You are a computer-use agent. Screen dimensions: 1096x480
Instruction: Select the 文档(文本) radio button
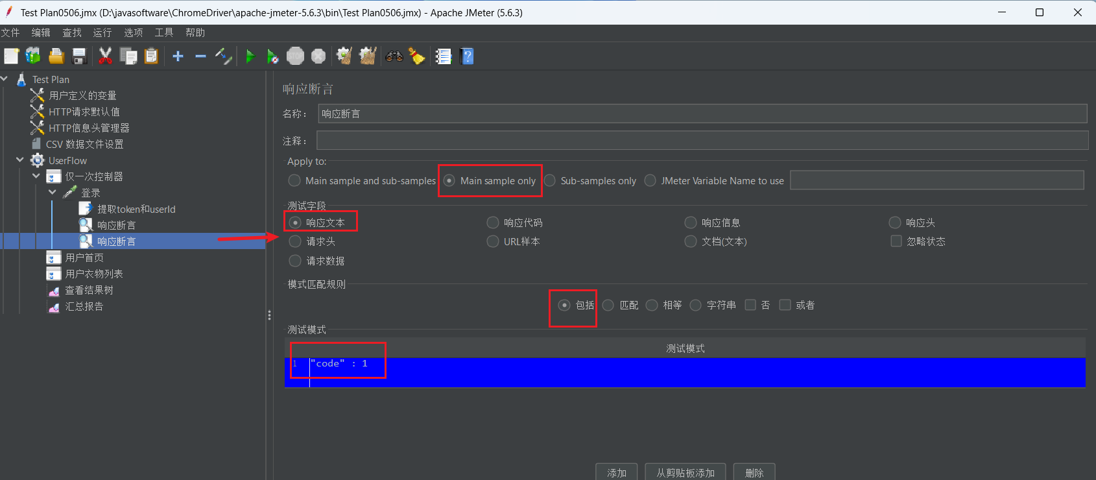[691, 241]
